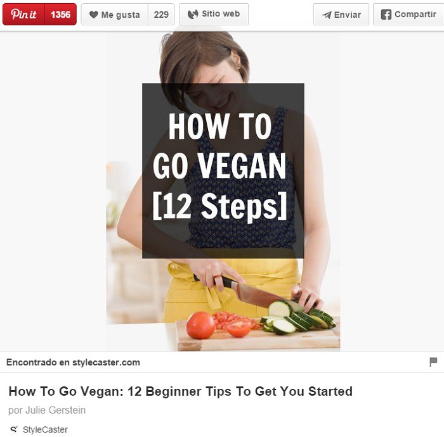Open the Sitio web button
The image size is (444, 437).
point(214,14)
